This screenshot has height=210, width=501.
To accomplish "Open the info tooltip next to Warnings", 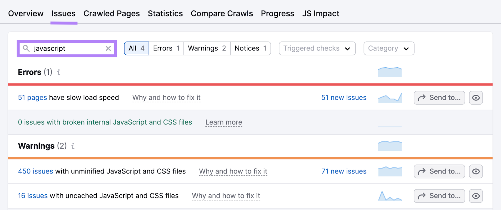I will [x=72, y=146].
